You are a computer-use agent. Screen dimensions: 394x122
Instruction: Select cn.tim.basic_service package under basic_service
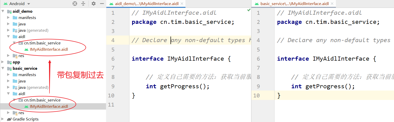[42, 100]
